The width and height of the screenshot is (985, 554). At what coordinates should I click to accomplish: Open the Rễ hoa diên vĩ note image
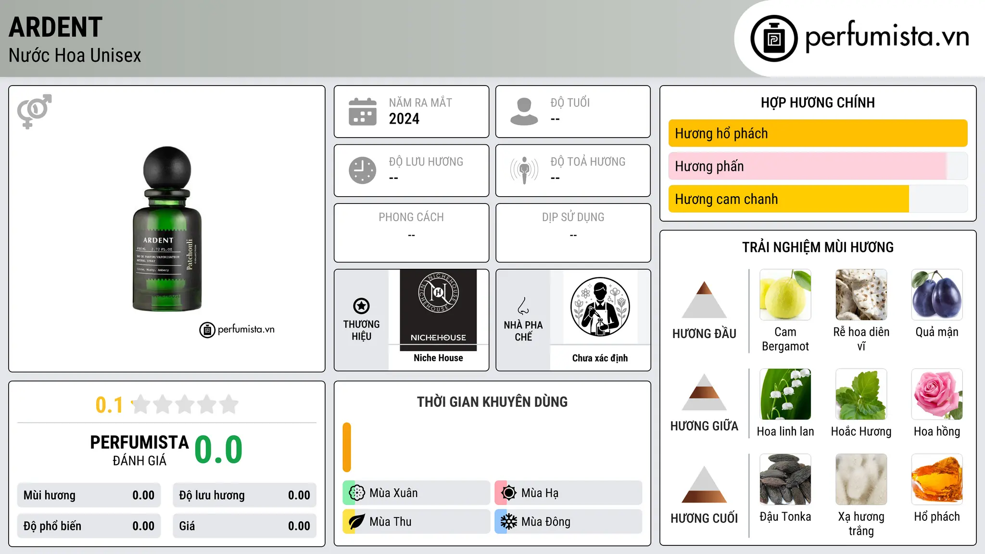[x=861, y=295]
